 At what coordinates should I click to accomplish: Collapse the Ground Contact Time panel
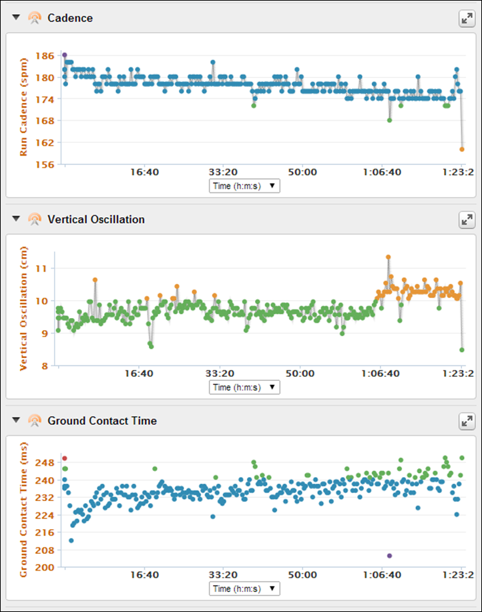[16, 421]
